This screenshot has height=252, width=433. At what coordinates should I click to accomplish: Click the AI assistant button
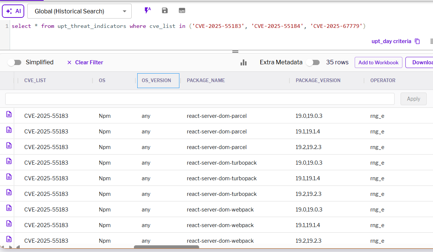point(13,11)
